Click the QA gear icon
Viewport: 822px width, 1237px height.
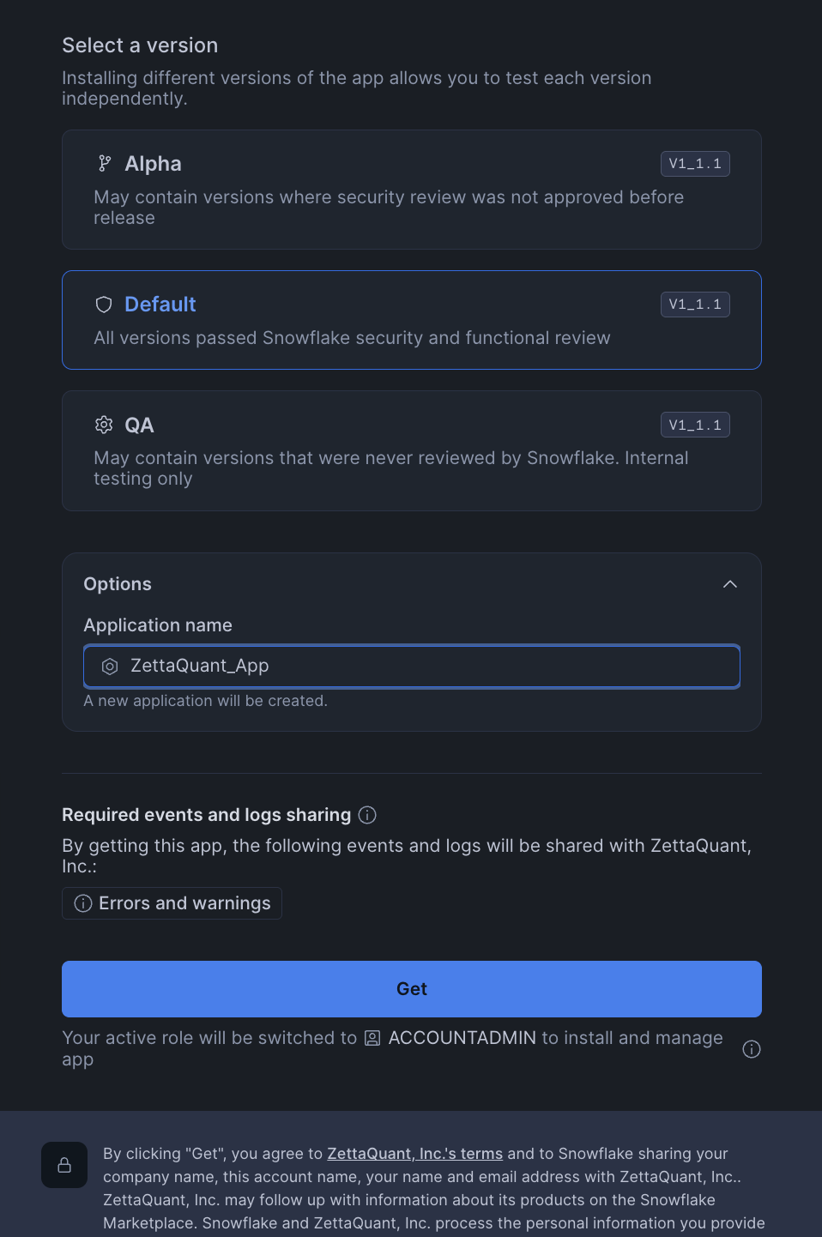click(104, 425)
